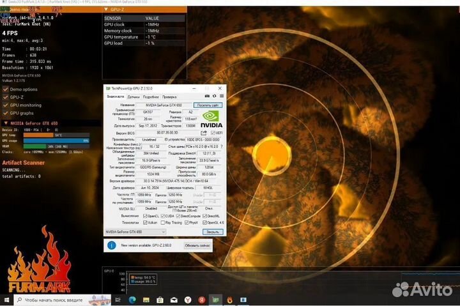Open Microsoft Store from the taskbar

pos(160,300)
